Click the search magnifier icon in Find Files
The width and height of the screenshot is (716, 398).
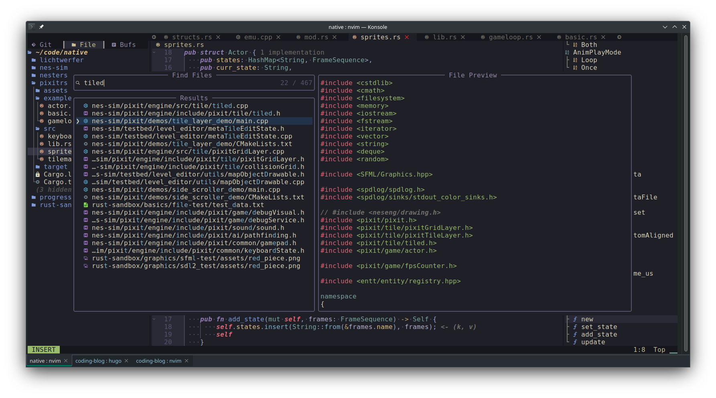[x=78, y=83]
